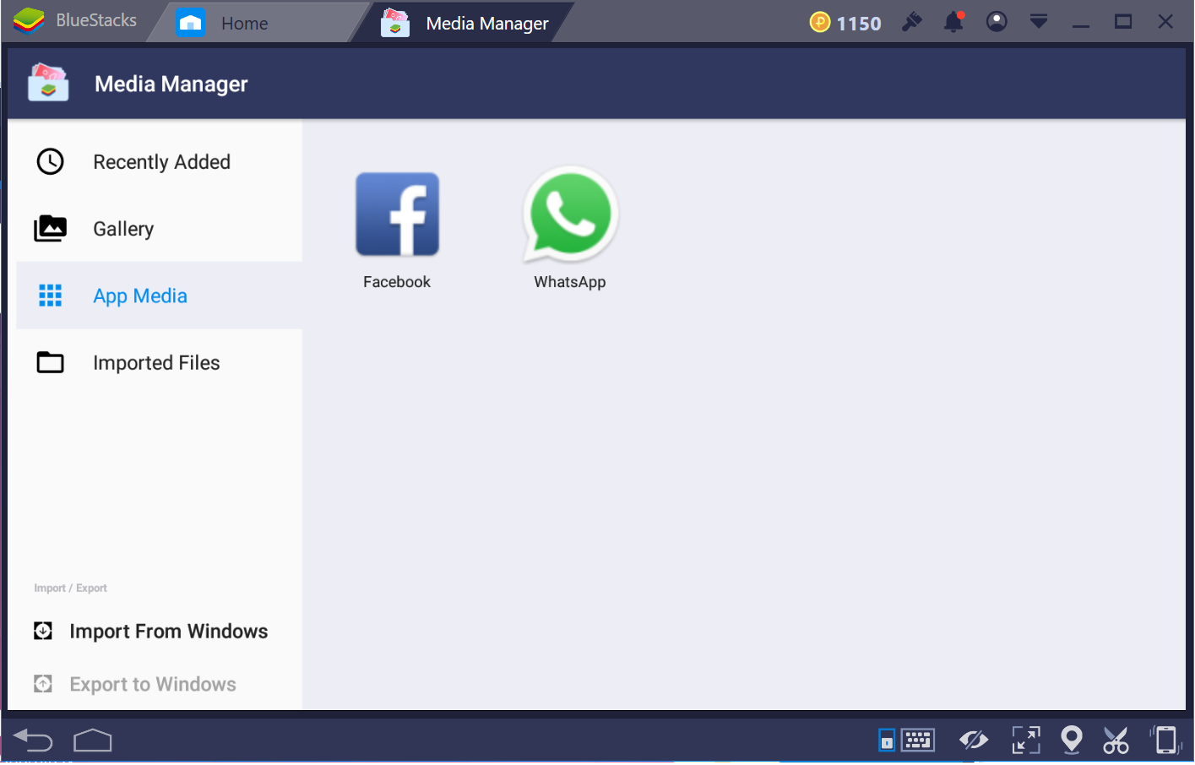Click the Media Manager header logo
The width and height of the screenshot is (1195, 765).
click(48, 83)
